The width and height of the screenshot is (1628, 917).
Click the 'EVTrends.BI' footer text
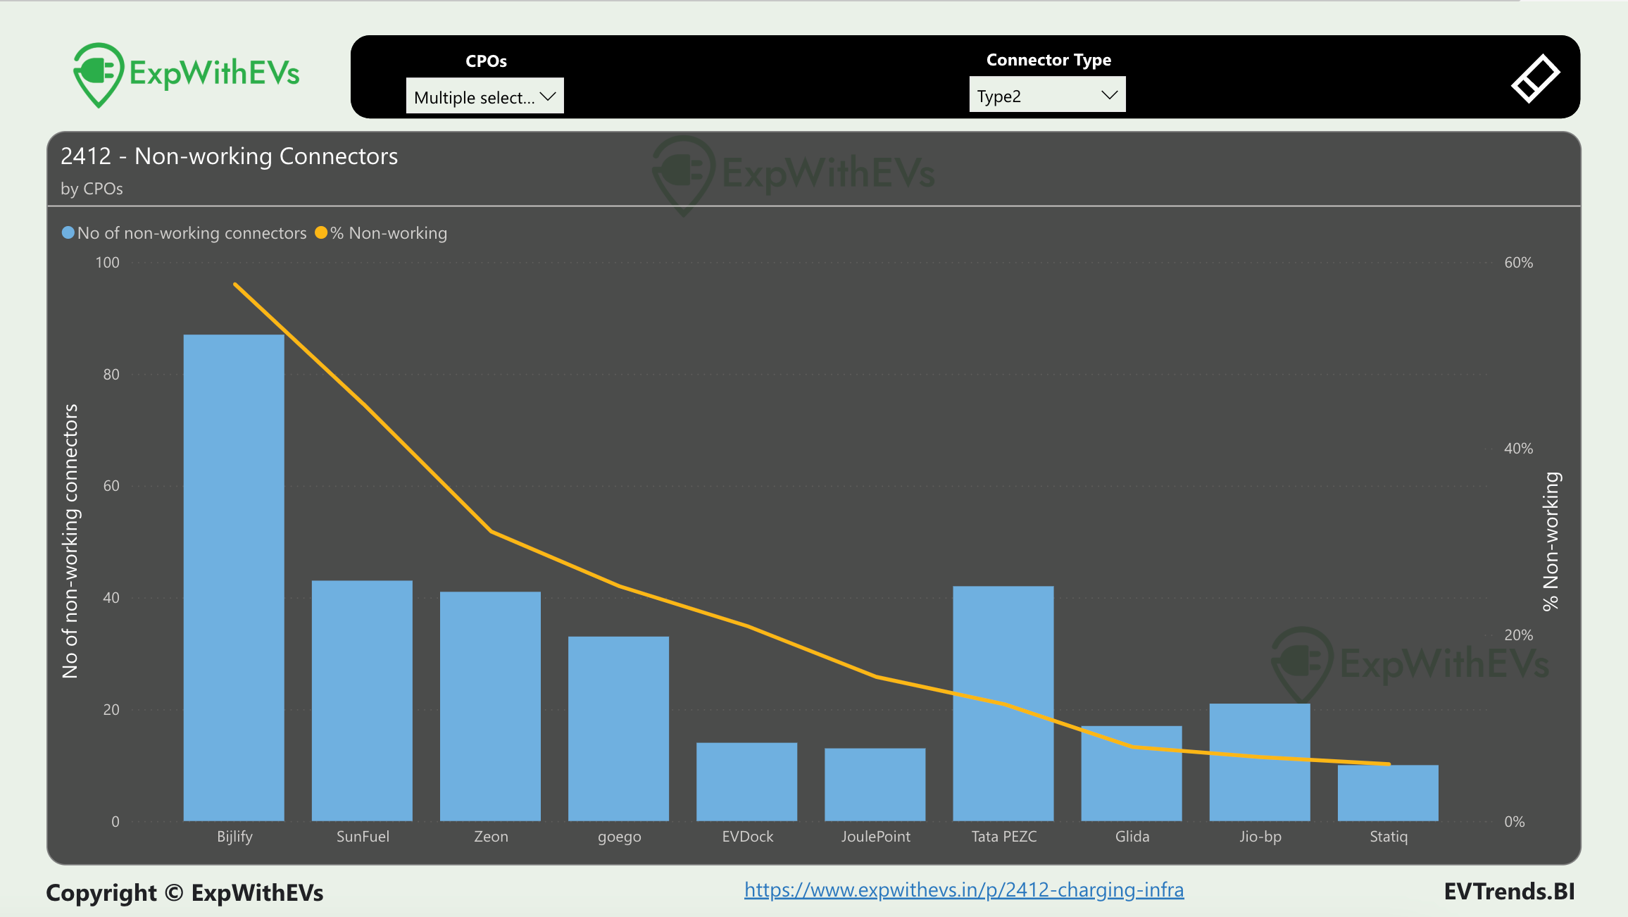click(x=1509, y=892)
